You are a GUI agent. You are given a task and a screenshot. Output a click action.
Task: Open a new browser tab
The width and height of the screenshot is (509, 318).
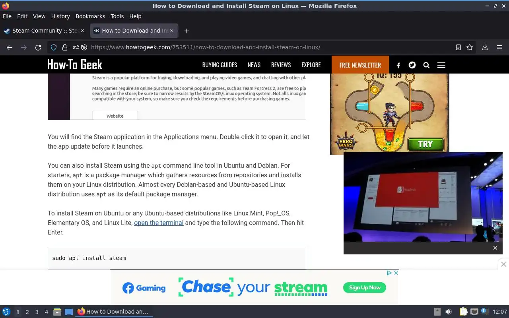point(187,31)
